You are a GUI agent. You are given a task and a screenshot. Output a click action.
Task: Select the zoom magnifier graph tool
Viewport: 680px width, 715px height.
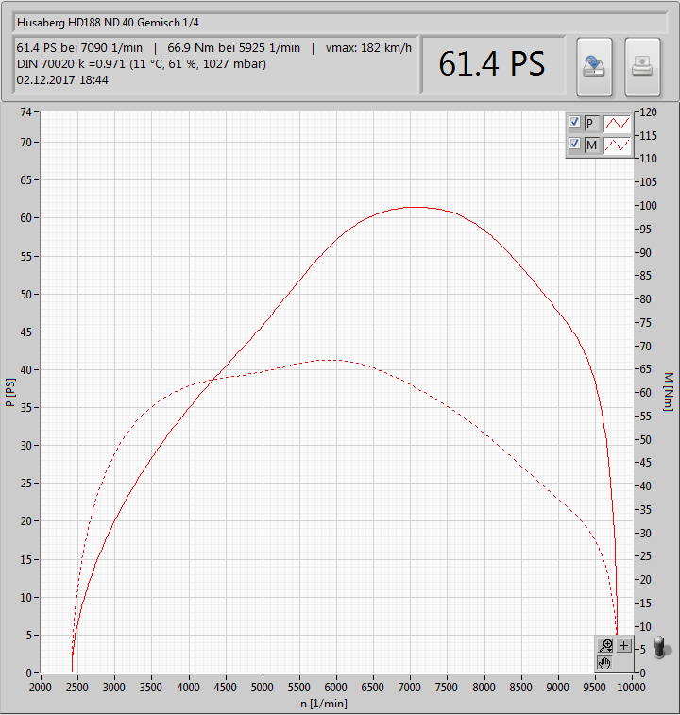pos(605,646)
